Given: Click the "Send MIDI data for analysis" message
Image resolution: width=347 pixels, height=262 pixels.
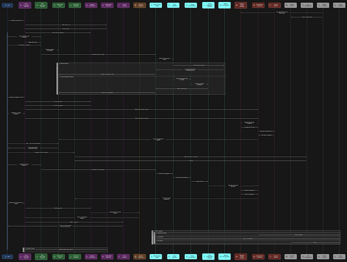Looking at the screenshot, I should (98, 54).
